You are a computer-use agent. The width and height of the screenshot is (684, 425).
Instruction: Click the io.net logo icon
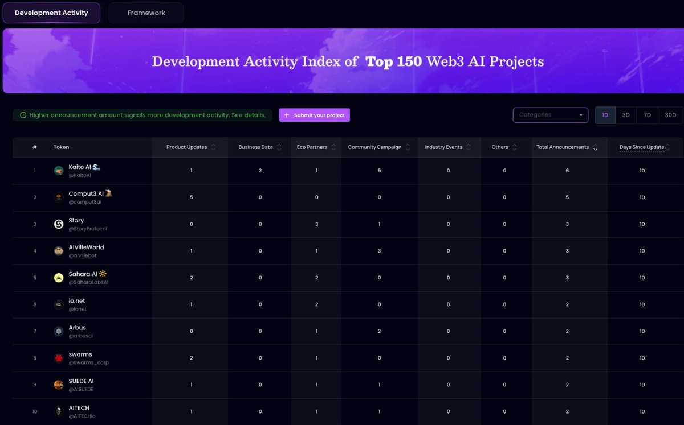59,304
